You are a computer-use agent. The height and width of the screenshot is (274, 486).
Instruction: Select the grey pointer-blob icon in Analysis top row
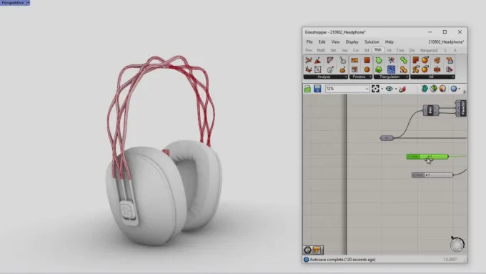[342, 60]
